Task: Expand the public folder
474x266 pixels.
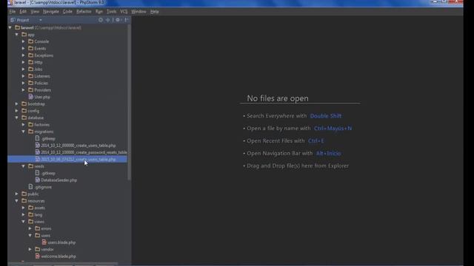Action: [17, 194]
